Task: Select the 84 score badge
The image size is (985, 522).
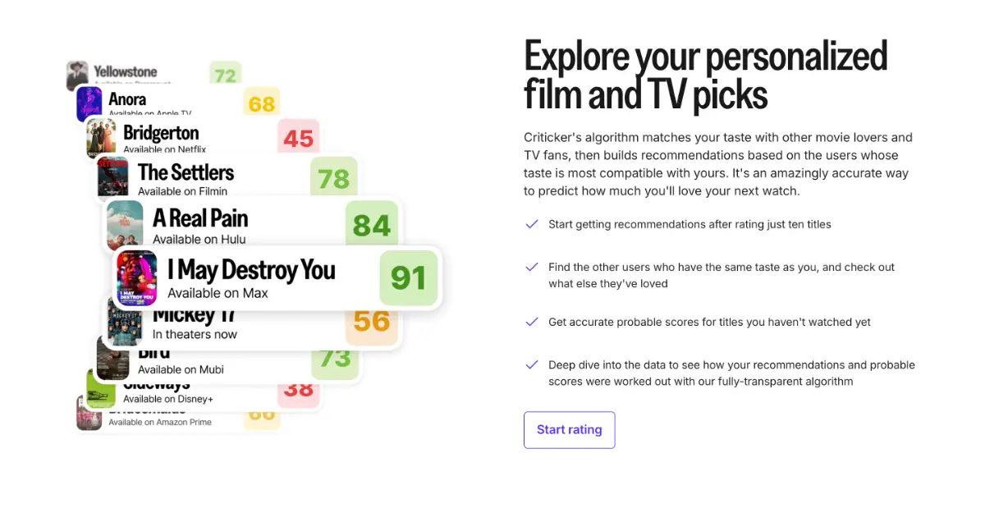Action: coord(371,225)
